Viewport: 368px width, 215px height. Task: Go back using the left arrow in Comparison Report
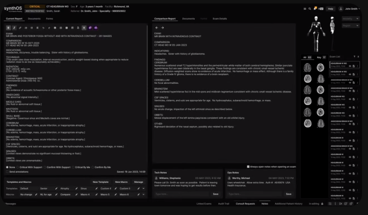(157, 27)
